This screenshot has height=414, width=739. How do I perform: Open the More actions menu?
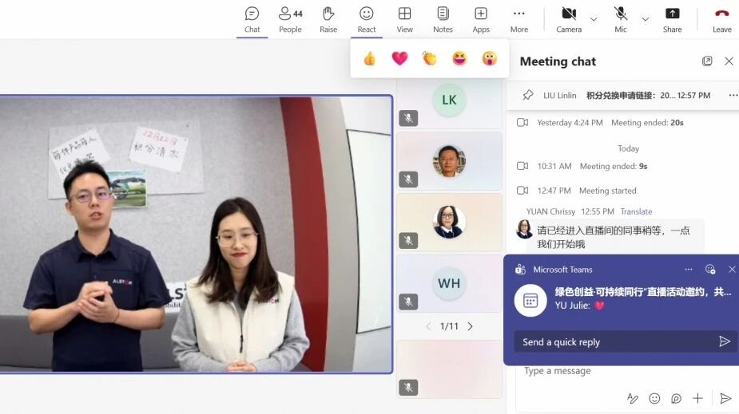coord(519,19)
